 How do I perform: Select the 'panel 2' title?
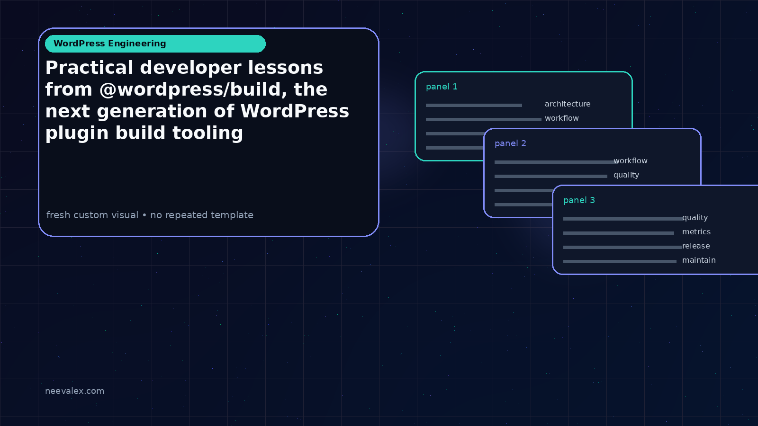point(510,143)
